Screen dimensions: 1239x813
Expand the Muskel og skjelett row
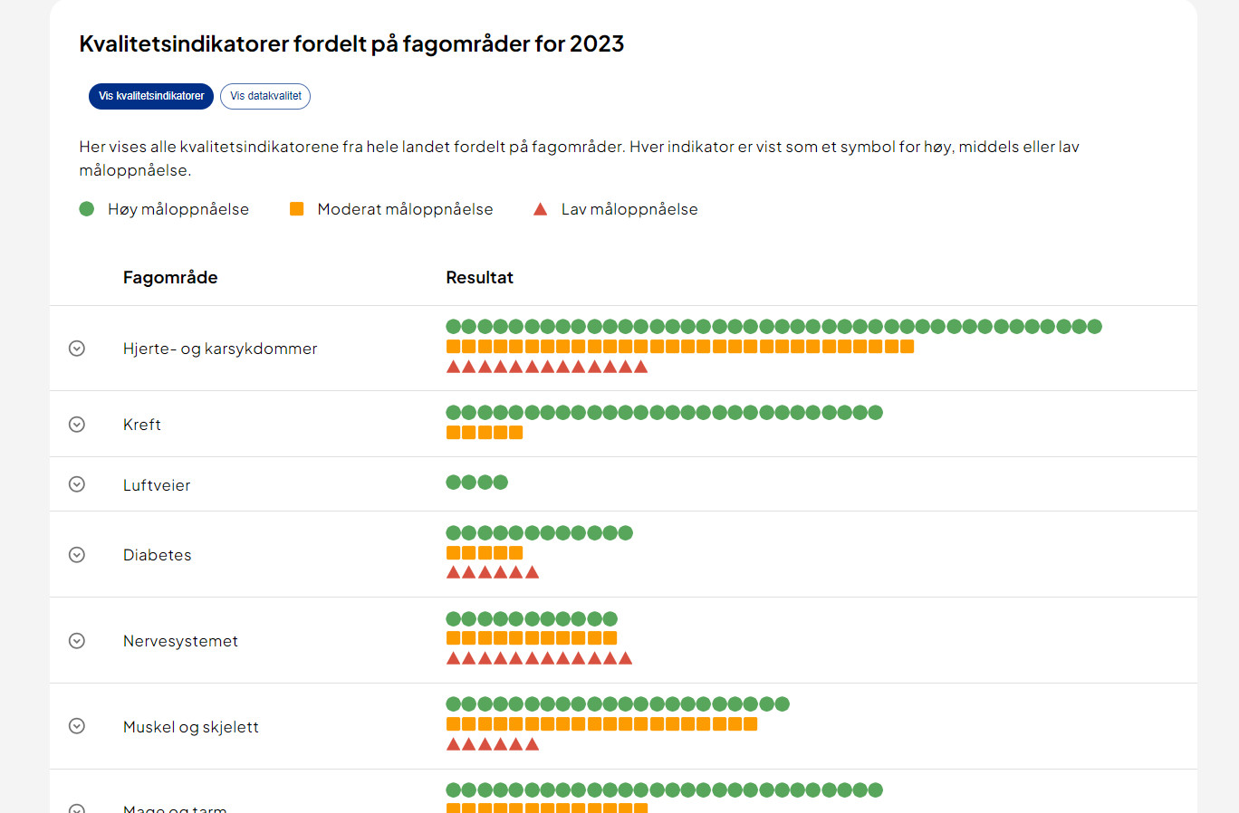coord(77,726)
